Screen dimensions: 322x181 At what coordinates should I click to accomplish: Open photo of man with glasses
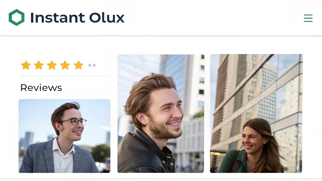pyautogui.click(x=64, y=136)
